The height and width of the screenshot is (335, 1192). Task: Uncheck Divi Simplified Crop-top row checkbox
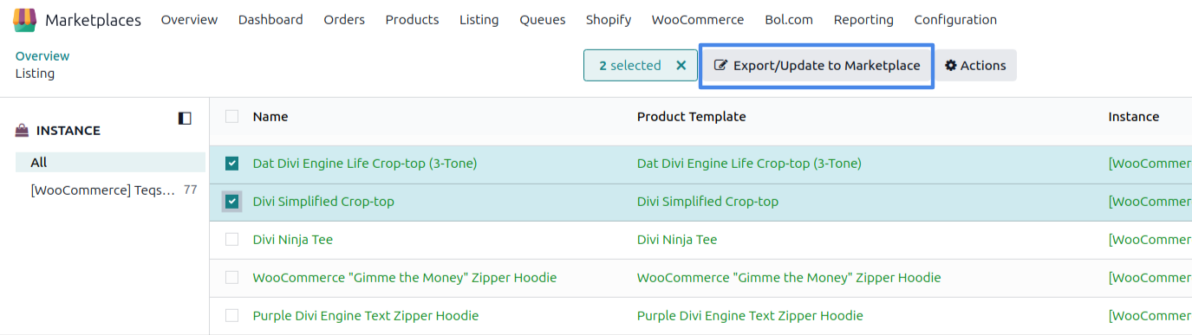point(231,202)
